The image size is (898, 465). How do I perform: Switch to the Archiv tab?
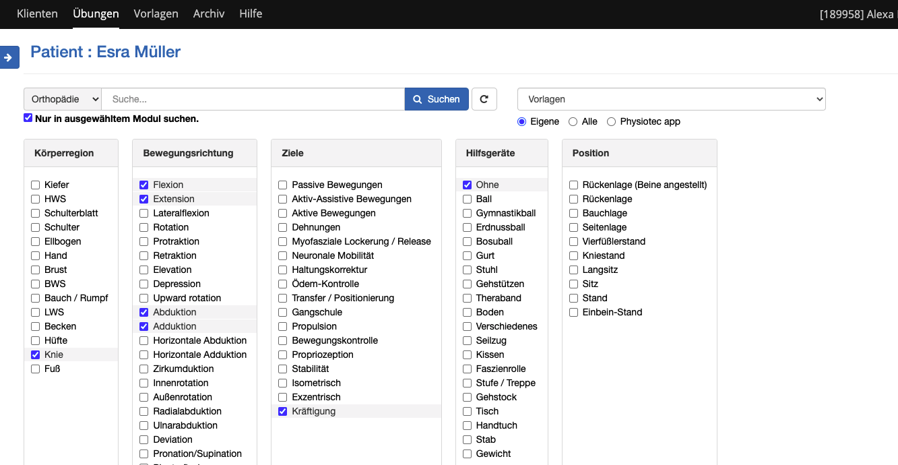[209, 13]
